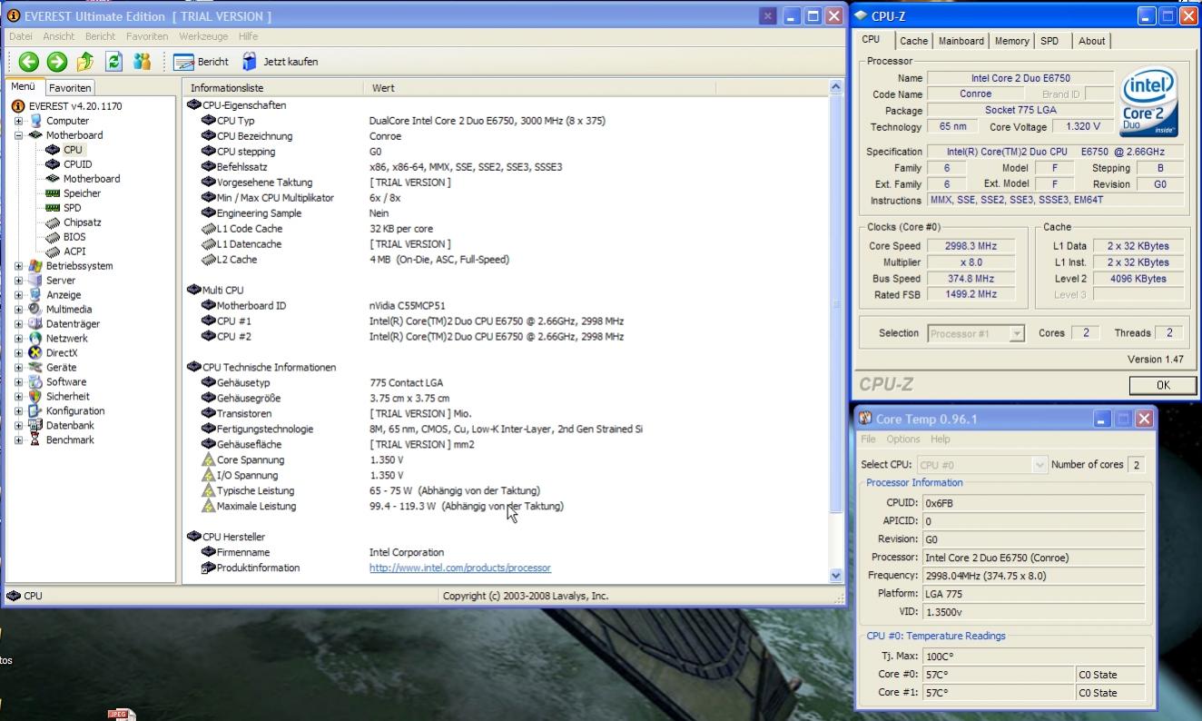Select the CPU node icon in tree
1202x721 pixels.
coord(52,150)
